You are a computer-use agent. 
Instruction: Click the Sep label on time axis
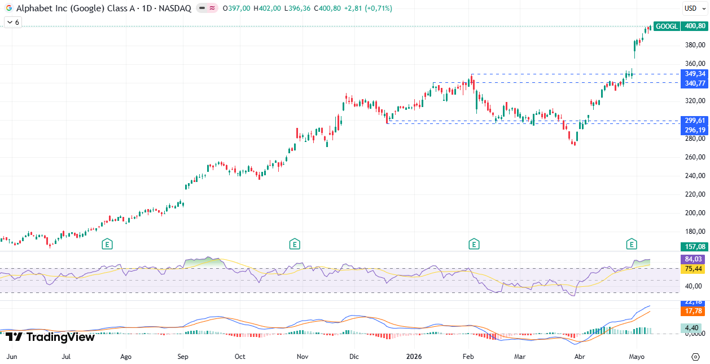(x=183, y=357)
